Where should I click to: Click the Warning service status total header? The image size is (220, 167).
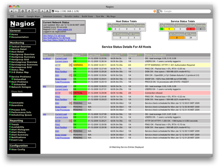169,25
